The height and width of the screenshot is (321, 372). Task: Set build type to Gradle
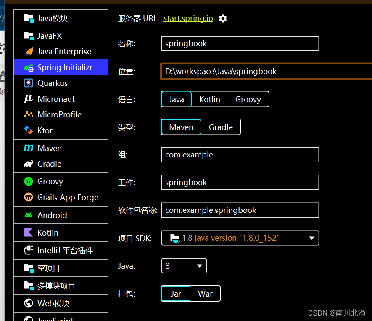coord(220,127)
